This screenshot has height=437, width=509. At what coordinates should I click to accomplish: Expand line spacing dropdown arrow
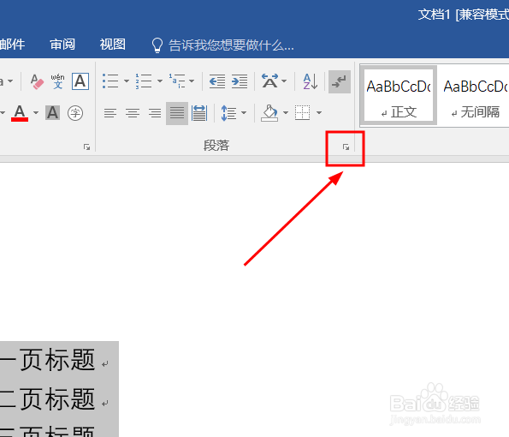pyautogui.click(x=244, y=113)
